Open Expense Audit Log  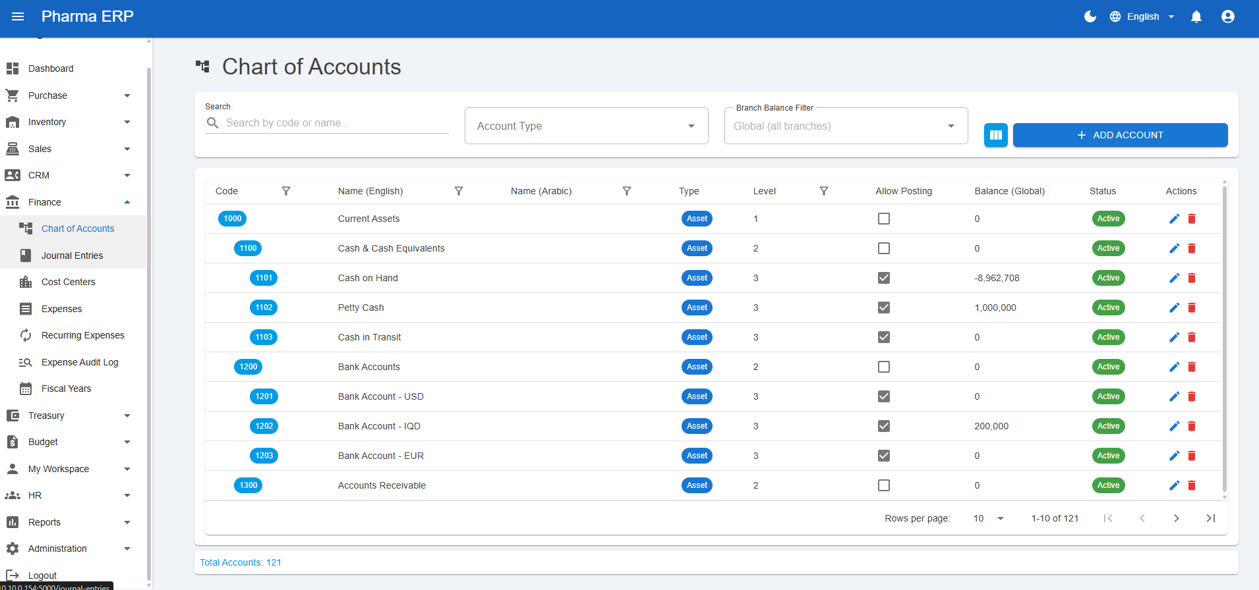pyautogui.click(x=73, y=362)
